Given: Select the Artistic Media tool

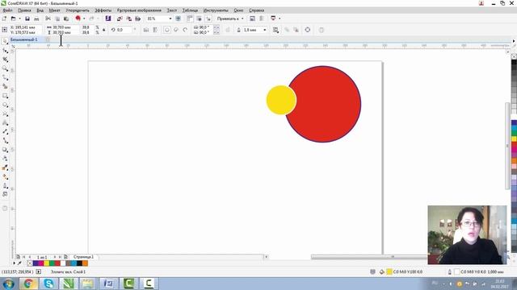Looking at the screenshot, I should tap(5, 86).
